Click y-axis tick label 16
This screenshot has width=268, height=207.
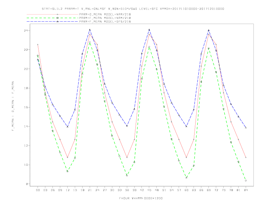[x=26, y=107]
